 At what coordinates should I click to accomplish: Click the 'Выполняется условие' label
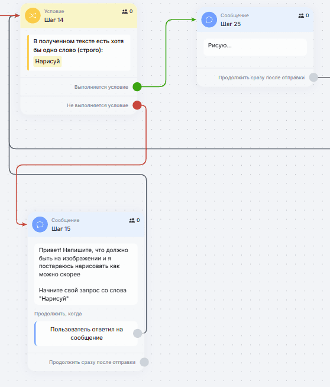pos(101,87)
